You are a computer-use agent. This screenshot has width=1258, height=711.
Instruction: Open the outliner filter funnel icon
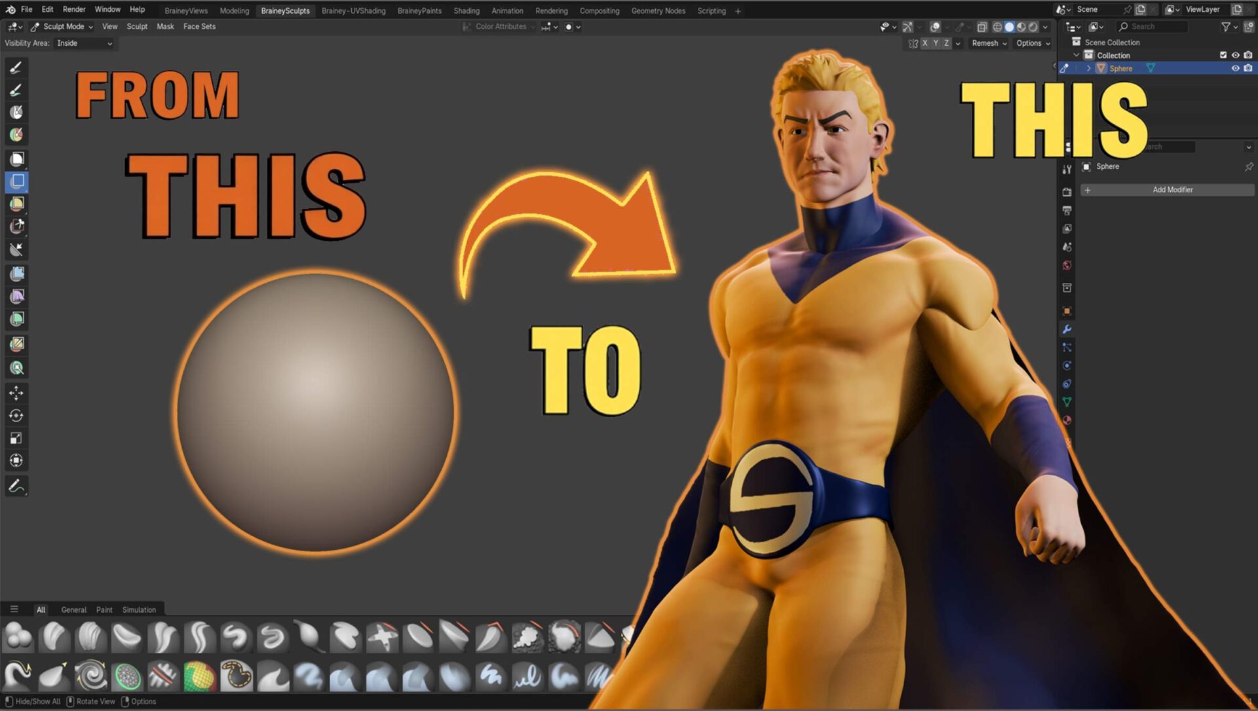(1225, 27)
